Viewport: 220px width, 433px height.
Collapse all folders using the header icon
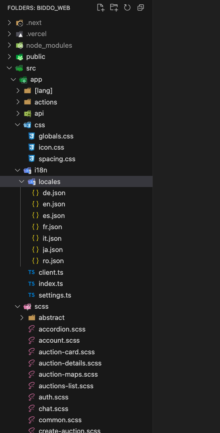[x=141, y=8]
